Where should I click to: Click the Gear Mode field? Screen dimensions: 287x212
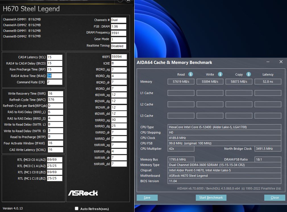click(118, 40)
